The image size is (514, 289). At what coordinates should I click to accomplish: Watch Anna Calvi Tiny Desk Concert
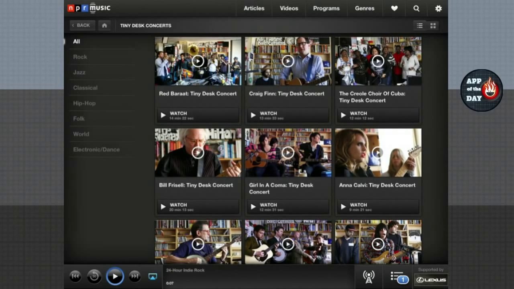[x=378, y=207]
